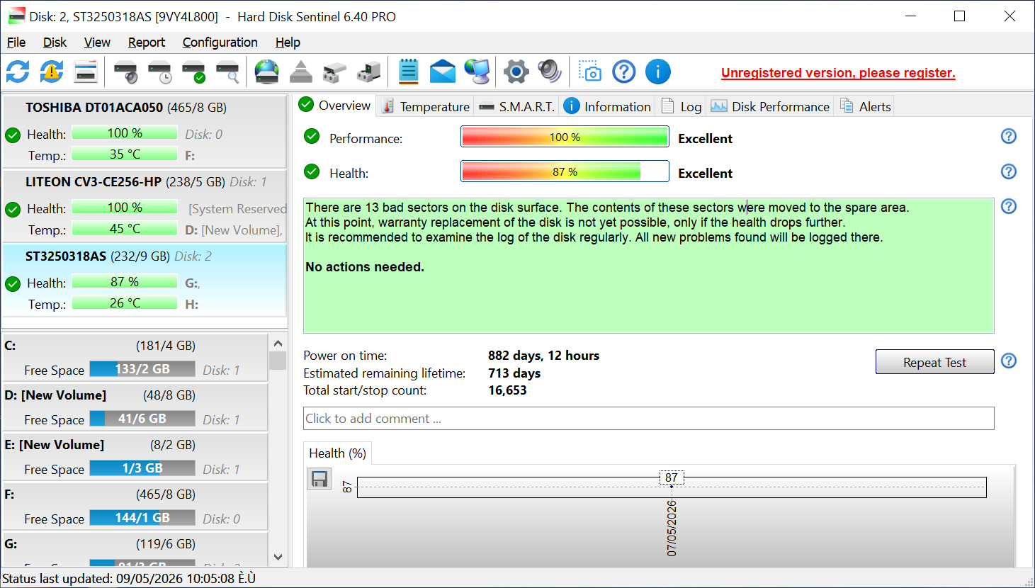Click the Performance 100 % gradient bar
Screen dimensions: 1035x588
click(565, 137)
